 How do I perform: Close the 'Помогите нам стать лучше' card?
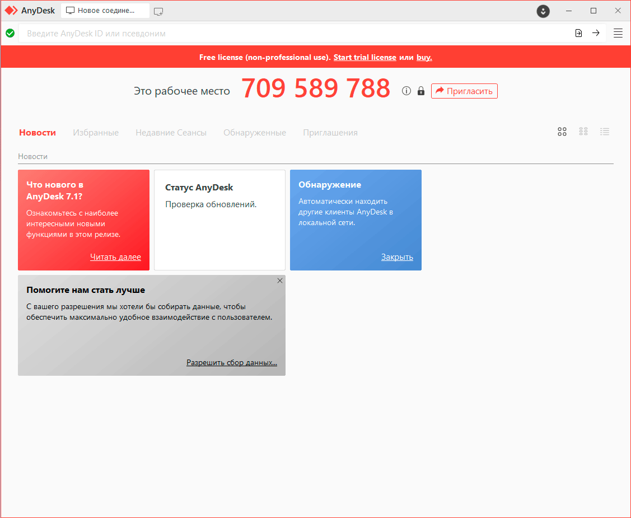[280, 281]
